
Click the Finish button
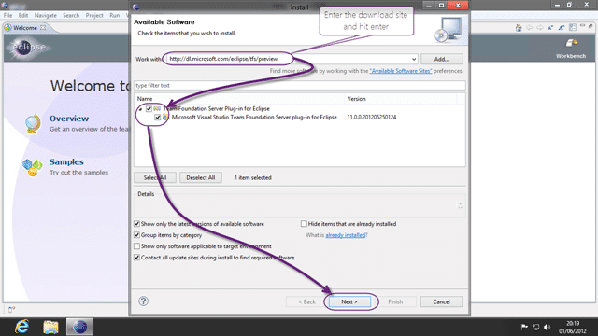395,301
